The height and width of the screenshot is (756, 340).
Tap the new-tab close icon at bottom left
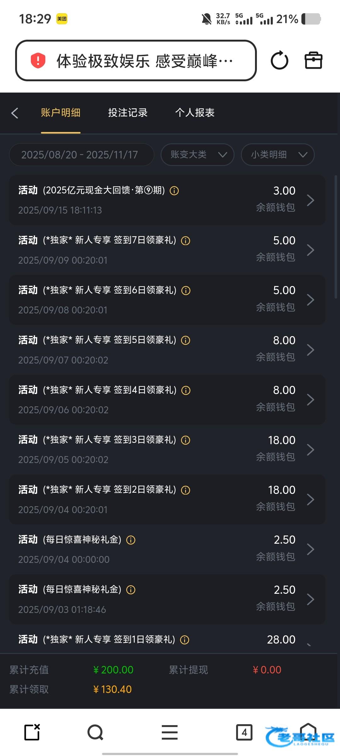[x=32, y=732]
